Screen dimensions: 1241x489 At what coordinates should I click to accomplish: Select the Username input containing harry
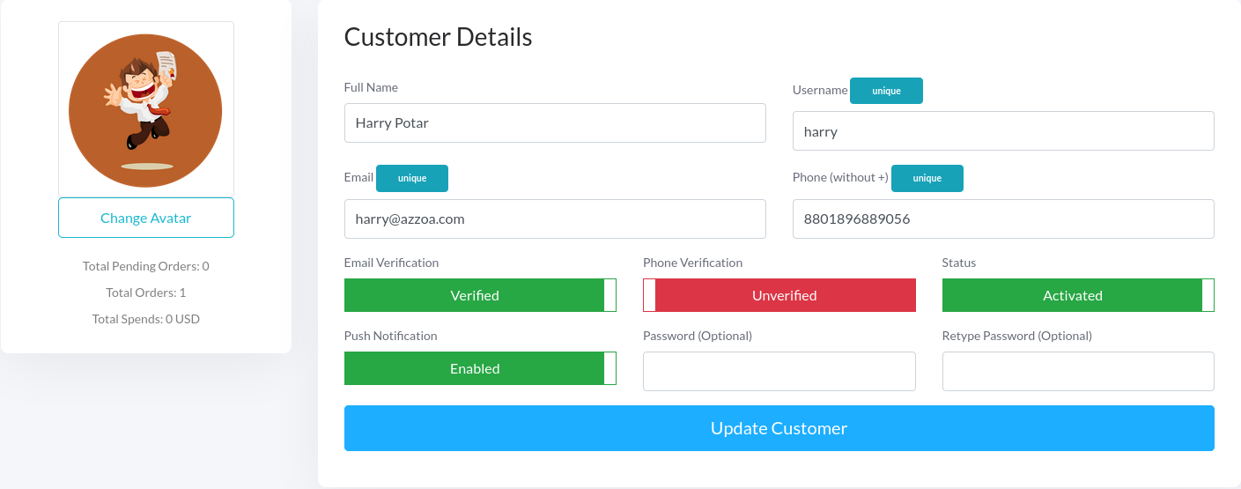click(1003, 131)
